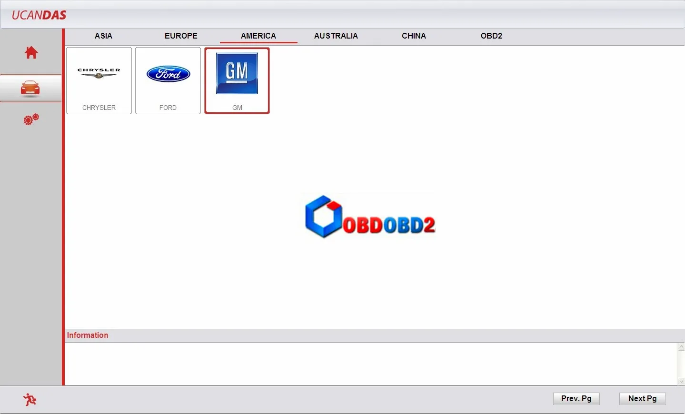Open the settings gears icon
The image size is (685, 414).
click(x=31, y=119)
